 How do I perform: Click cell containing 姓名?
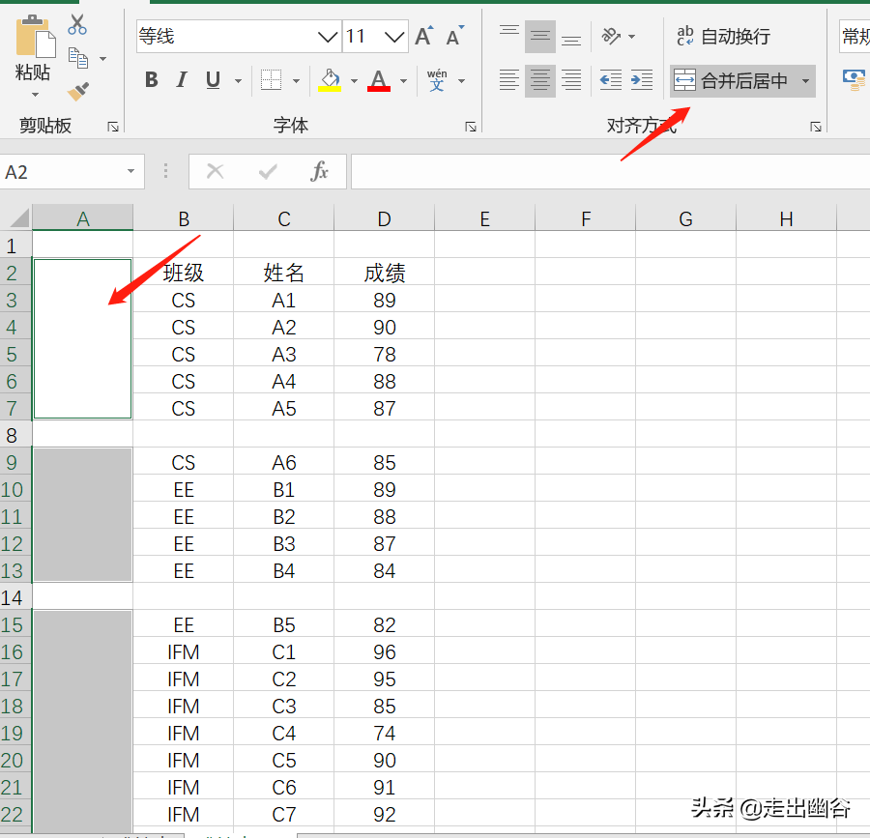coord(284,273)
